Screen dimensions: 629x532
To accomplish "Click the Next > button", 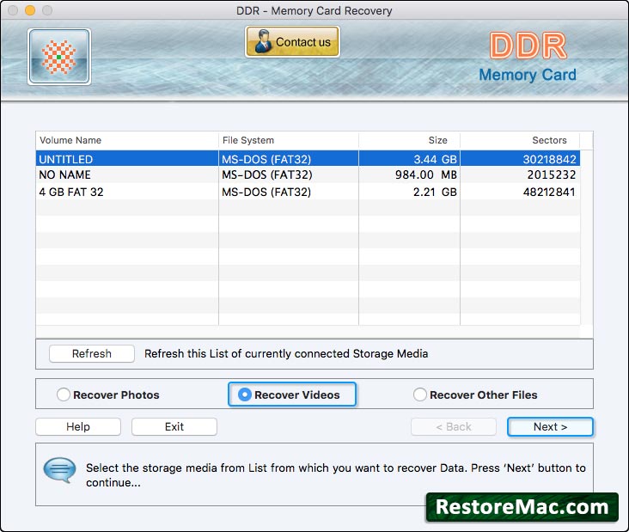I will [550, 426].
